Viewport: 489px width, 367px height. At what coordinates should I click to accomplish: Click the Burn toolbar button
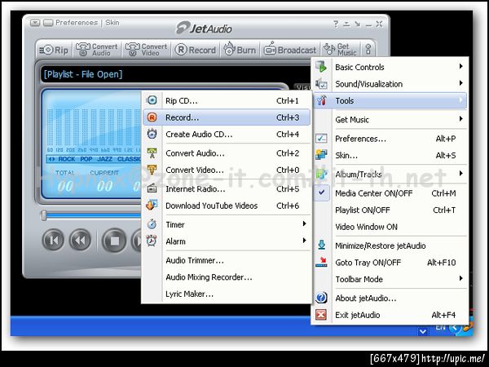pyautogui.click(x=240, y=50)
